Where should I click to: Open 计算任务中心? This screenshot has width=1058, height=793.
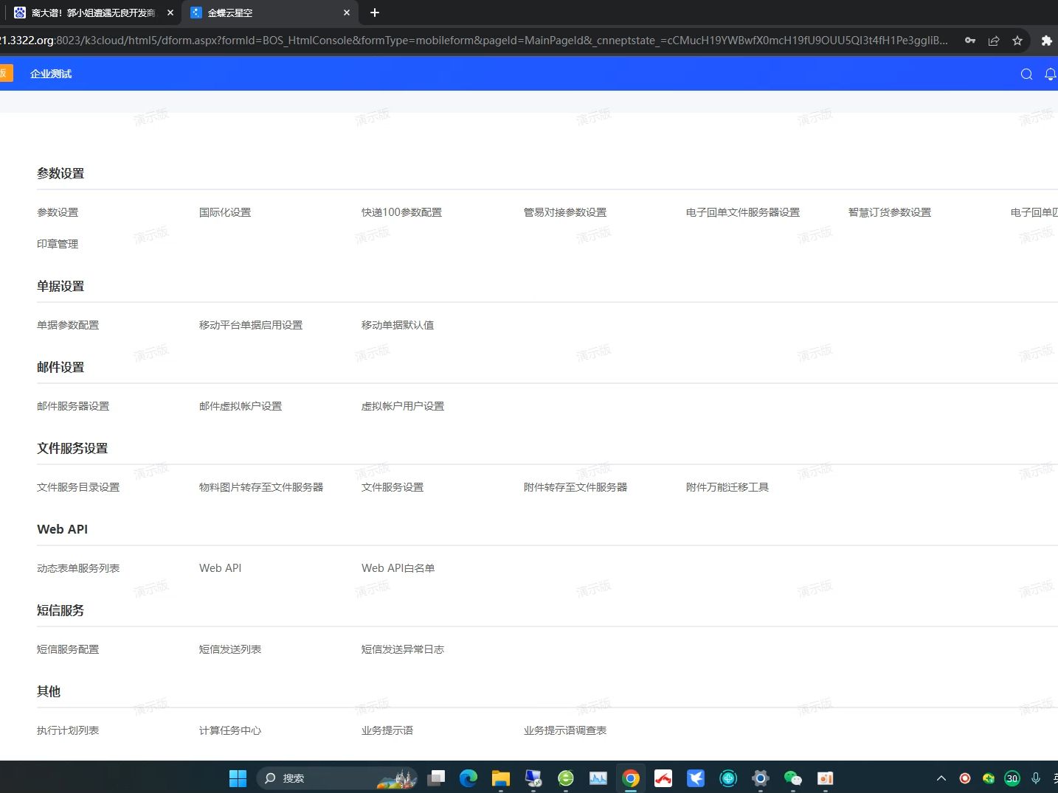tap(230, 730)
